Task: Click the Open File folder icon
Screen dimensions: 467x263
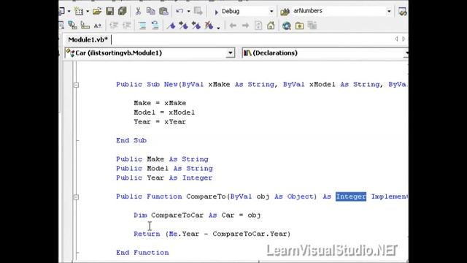Action: (97, 12)
